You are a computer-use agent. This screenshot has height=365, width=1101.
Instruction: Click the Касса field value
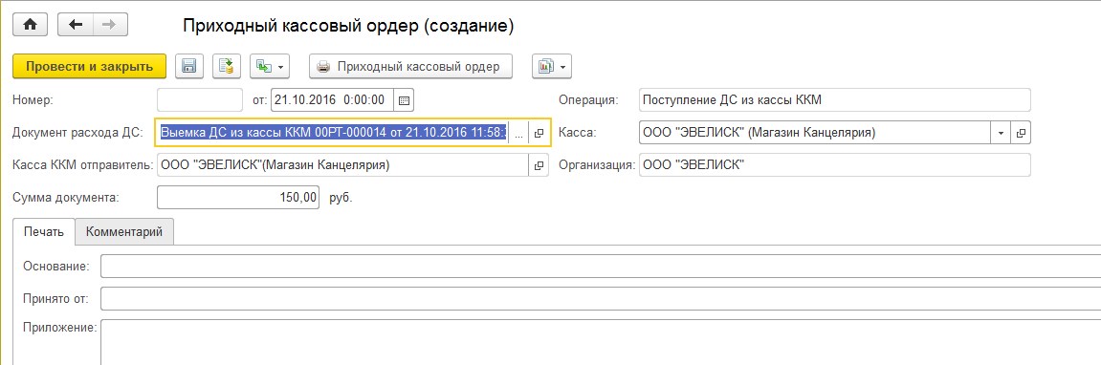pyautogui.click(x=815, y=133)
